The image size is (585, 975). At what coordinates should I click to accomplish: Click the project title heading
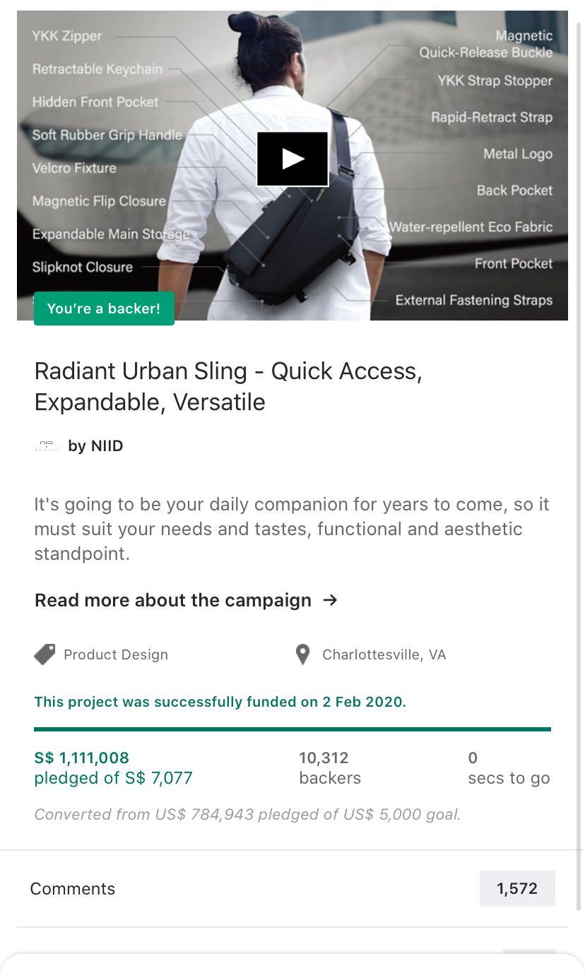[228, 386]
